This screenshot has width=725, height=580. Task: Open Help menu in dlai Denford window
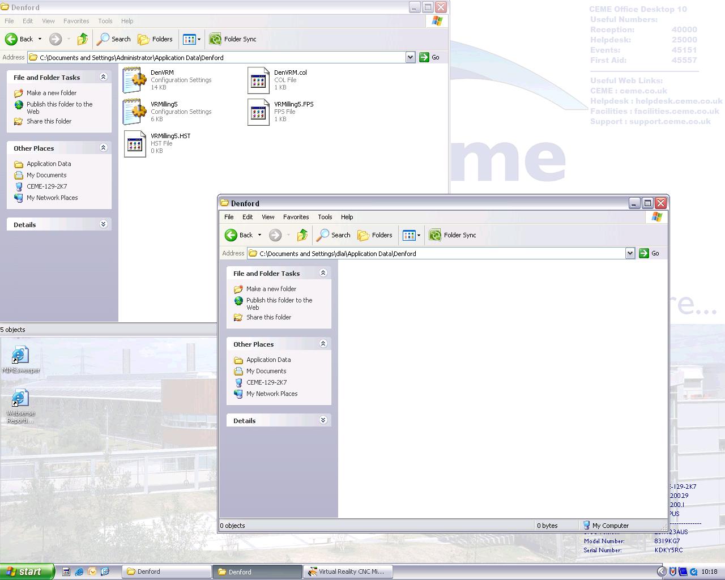pyautogui.click(x=347, y=217)
